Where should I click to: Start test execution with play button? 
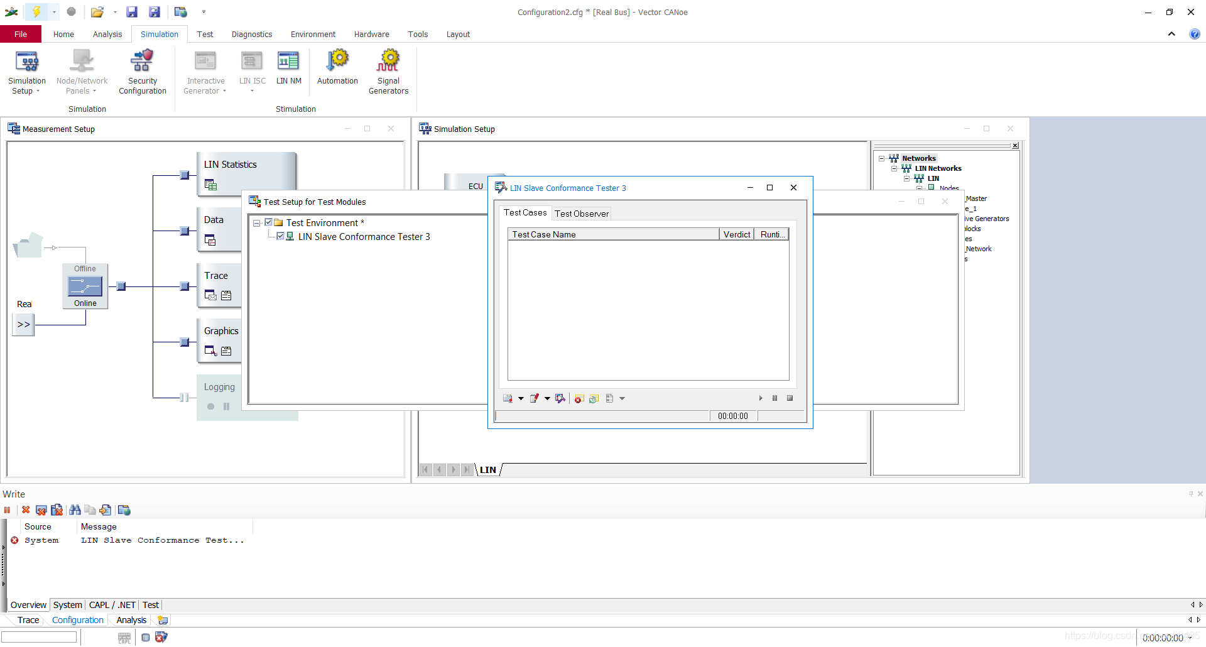(761, 398)
